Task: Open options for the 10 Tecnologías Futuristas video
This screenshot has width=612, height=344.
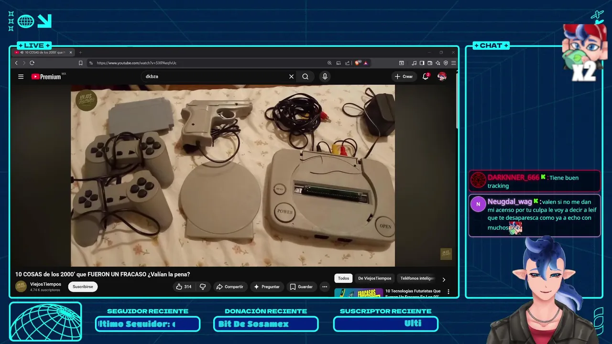Action: 448,291
